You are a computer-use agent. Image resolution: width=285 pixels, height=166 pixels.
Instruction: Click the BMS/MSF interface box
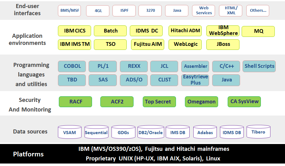69,11
